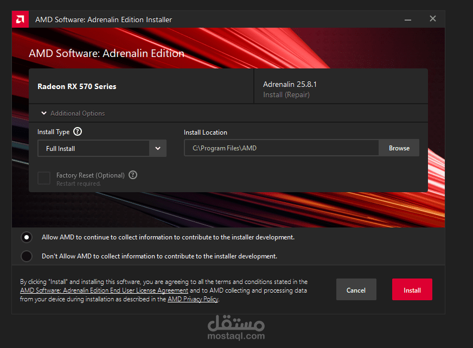This screenshot has height=348, width=473.
Task: Click the Adrenalin 25.8.1 version text
Action: tap(290, 84)
